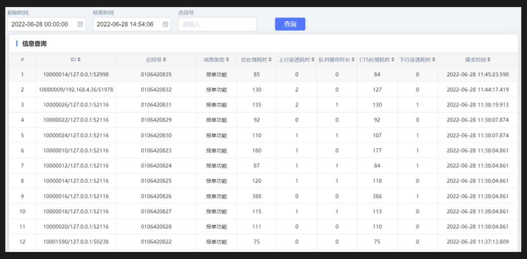Click the 信息查询 section title
The image size is (527, 259).
(34, 43)
